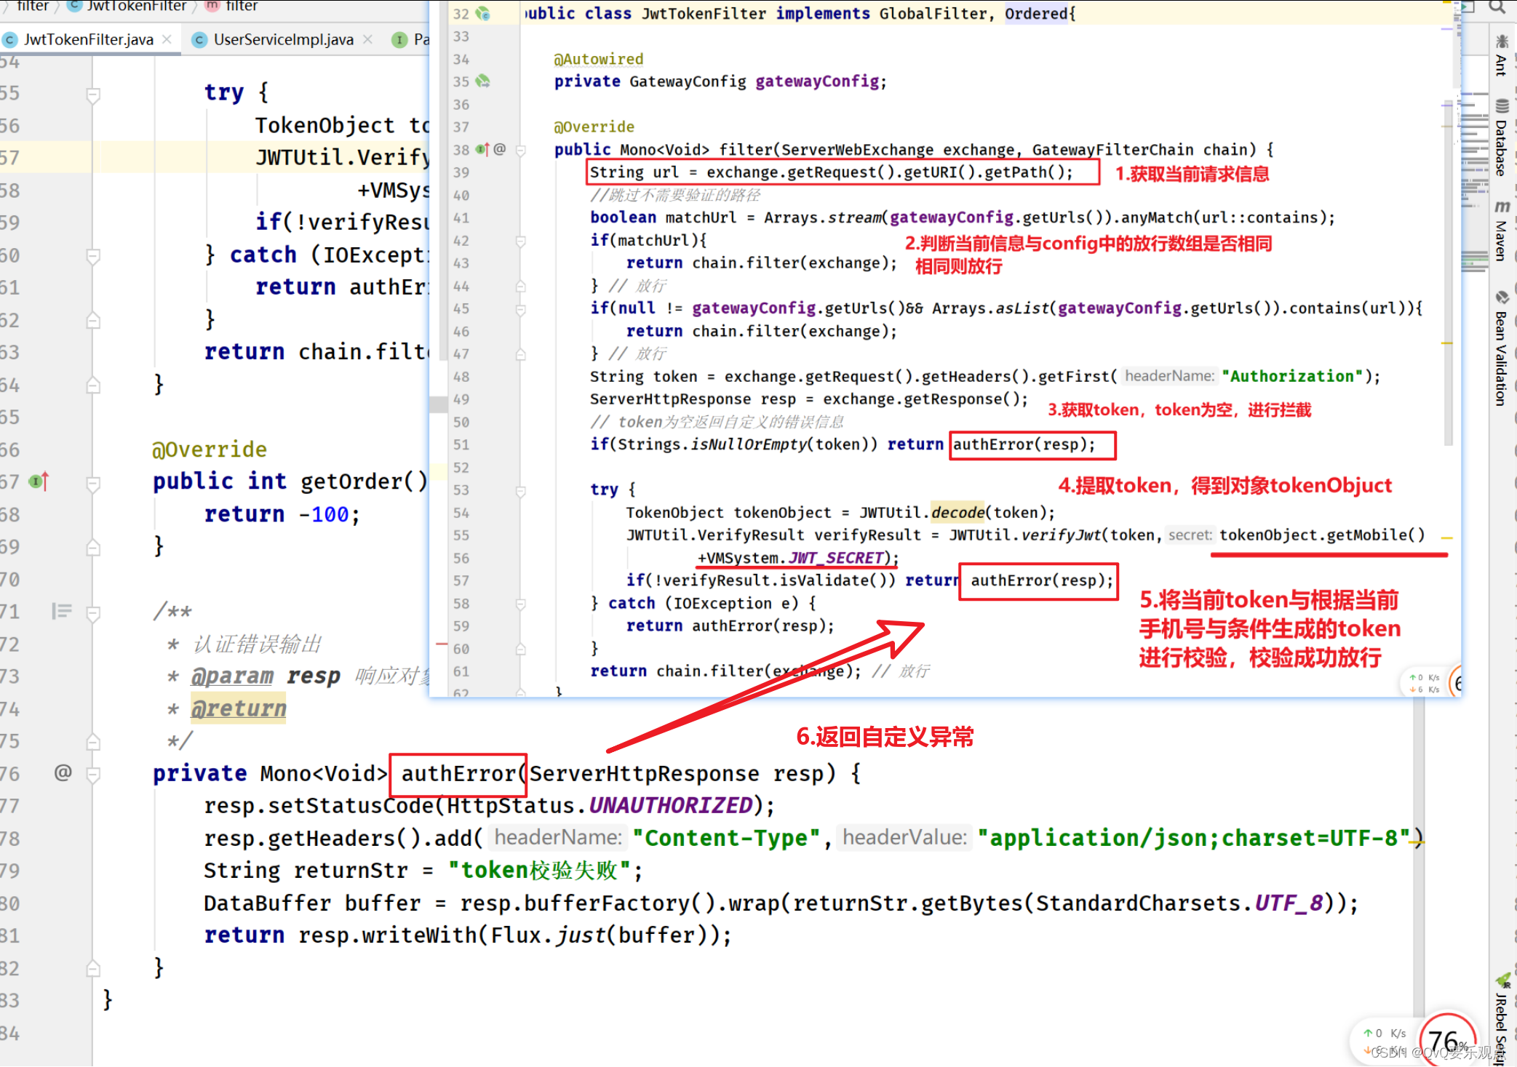Viewport: 1517px width, 1067px height.
Task: Open the Maven tool window
Action: 1502,231
